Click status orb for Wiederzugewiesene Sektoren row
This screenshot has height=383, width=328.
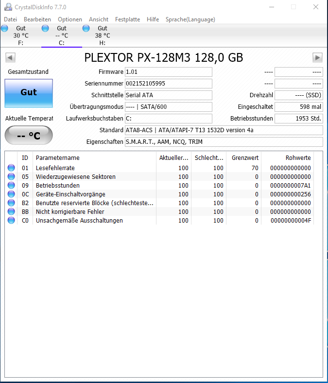click(x=11, y=176)
